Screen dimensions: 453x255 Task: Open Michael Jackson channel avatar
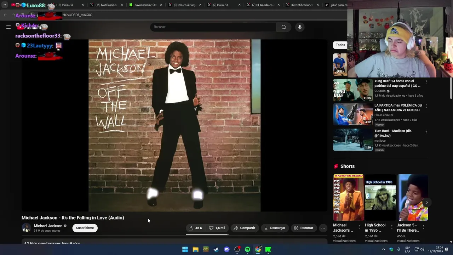[26, 228]
